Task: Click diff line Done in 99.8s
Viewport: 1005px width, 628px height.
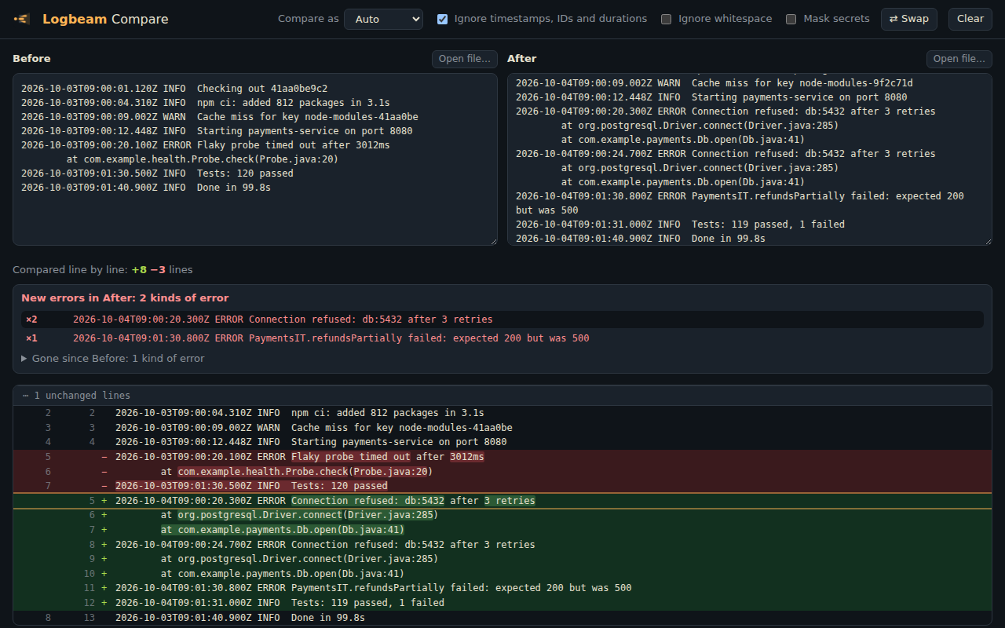Action: coord(502,618)
